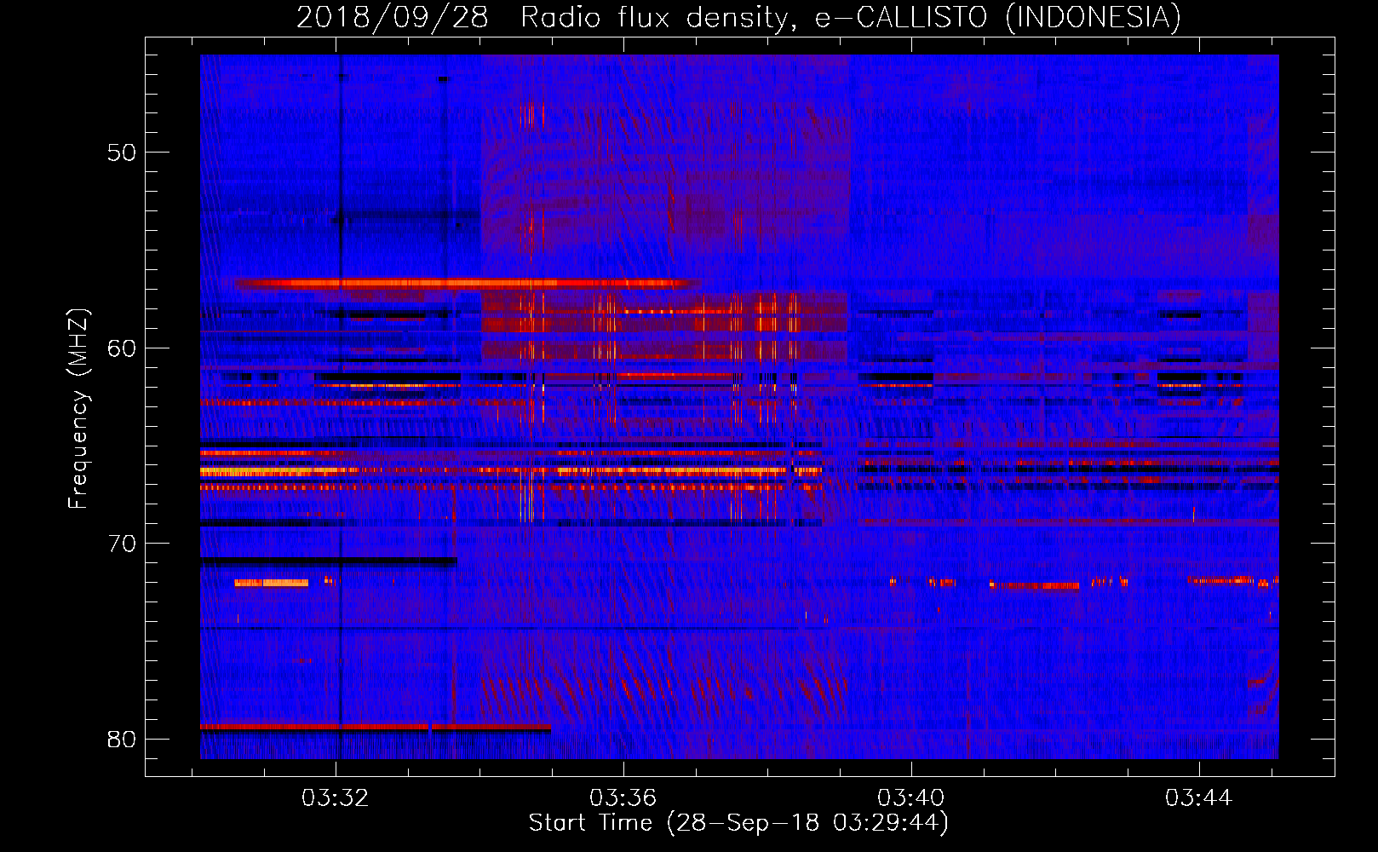The height and width of the screenshot is (852, 1378).
Task: Click the time tick label '03:32'
Action: 336,797
